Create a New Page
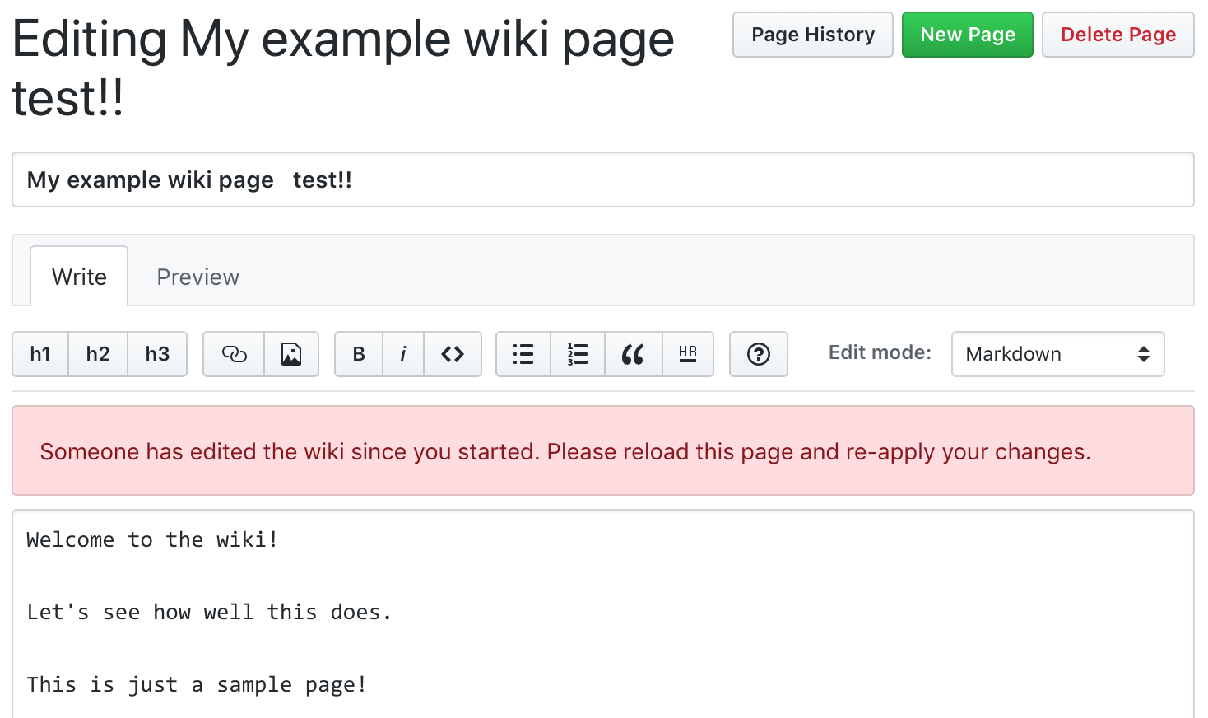This screenshot has height=718, width=1208. 967,35
